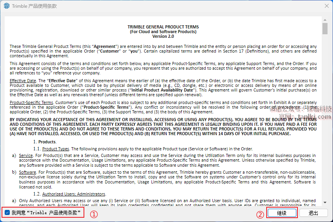This screenshot has width=333, height=222.
Task: Click the 'Trimble 产品使用条款' window title
Action: tap(34, 6)
